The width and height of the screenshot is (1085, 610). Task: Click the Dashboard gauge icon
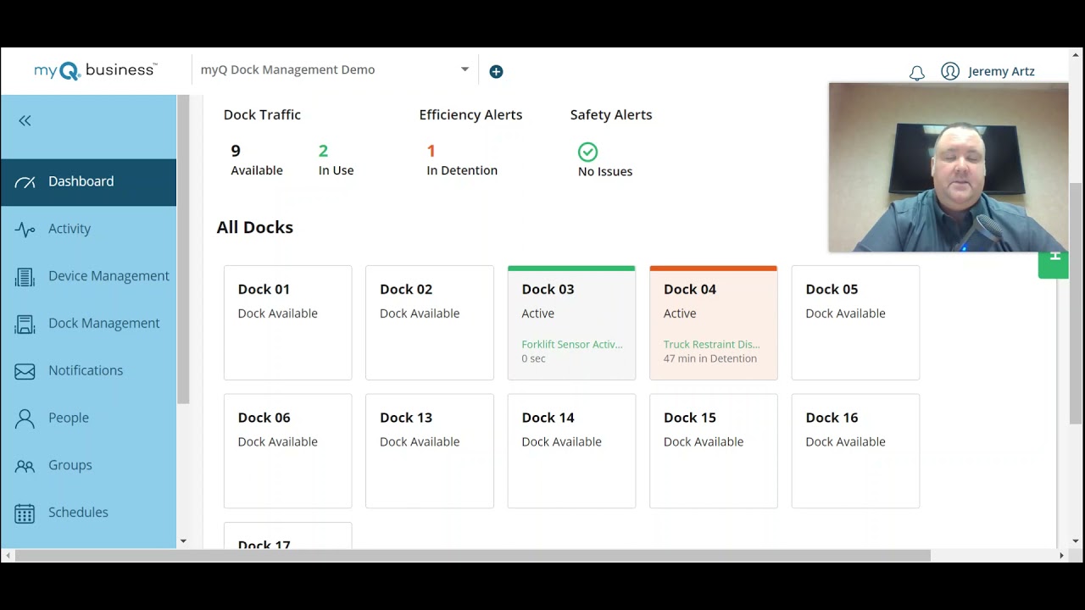point(25,182)
